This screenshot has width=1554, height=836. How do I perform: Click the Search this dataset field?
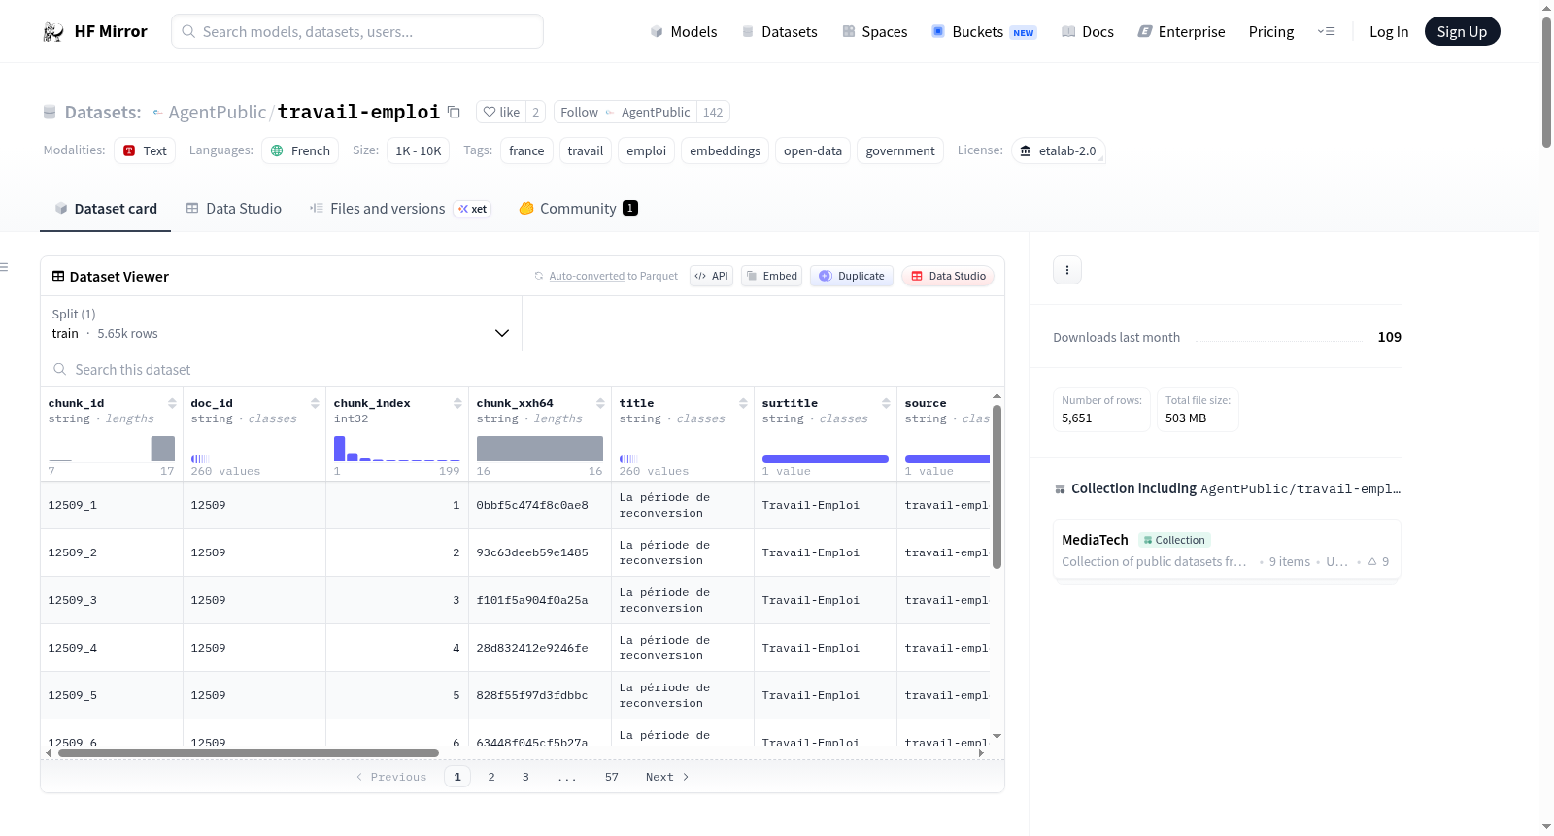pos(523,370)
